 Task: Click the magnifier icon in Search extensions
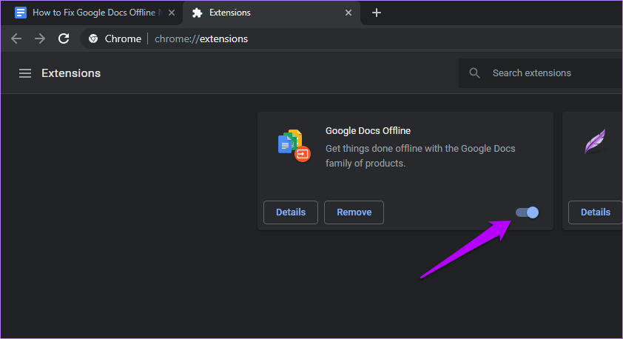pyautogui.click(x=474, y=73)
